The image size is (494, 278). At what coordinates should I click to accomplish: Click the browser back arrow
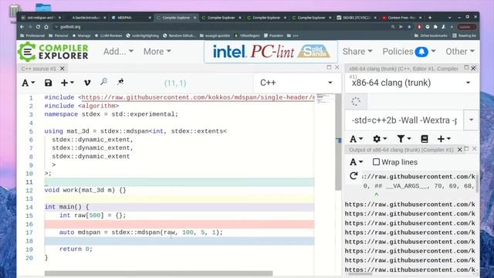click(x=22, y=27)
